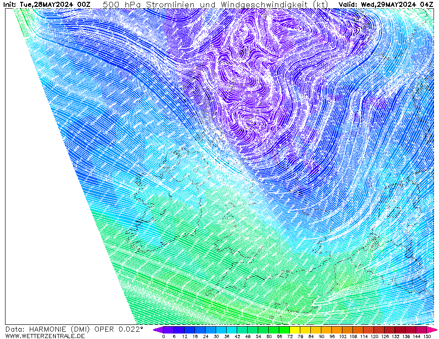Image resolution: width=439 pixels, height=339 pixels.
Task: Select the 24–30 kt legend swatch
Action: click(x=211, y=330)
